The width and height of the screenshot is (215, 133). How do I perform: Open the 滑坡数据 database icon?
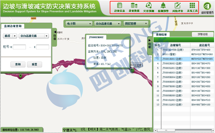click(134, 8)
